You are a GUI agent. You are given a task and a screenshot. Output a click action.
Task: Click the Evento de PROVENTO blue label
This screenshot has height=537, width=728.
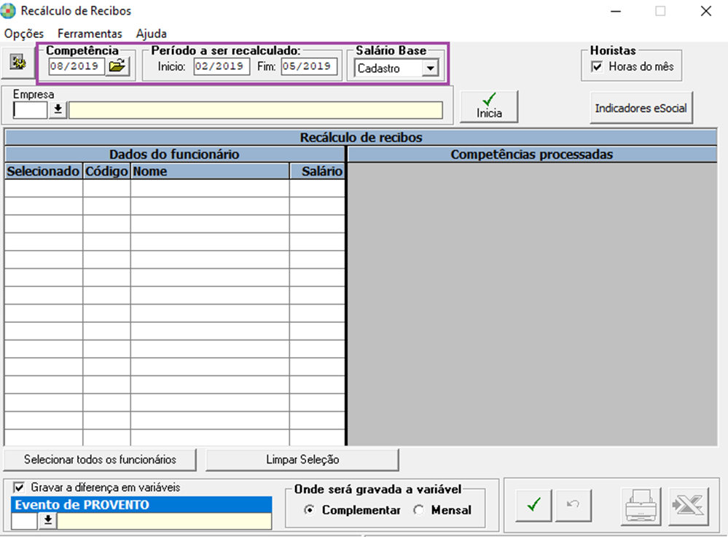141,504
